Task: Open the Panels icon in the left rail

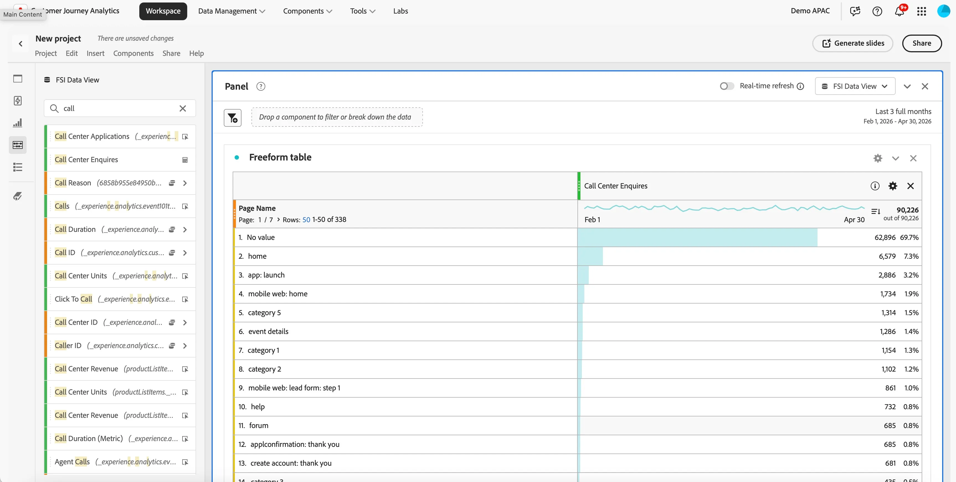Action: [x=17, y=79]
